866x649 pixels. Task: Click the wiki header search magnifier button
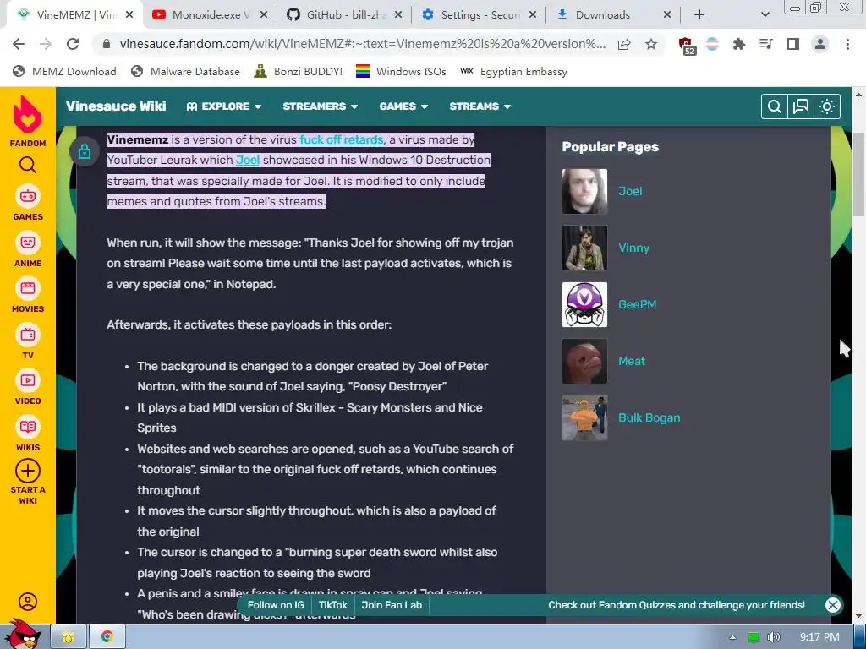pyautogui.click(x=775, y=106)
